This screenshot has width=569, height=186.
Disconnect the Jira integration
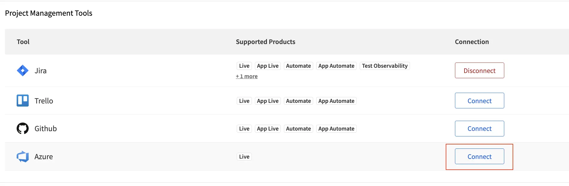coord(479,71)
